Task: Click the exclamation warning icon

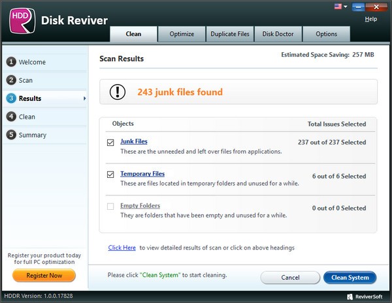Action: (118, 92)
